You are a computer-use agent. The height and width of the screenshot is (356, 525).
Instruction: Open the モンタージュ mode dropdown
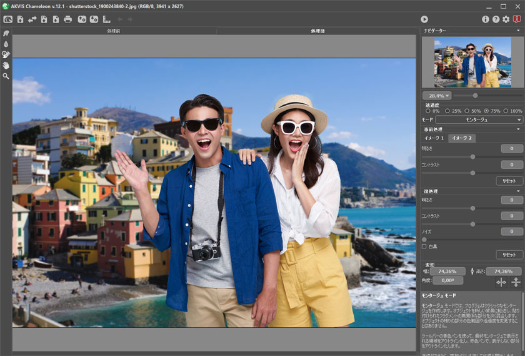479,120
